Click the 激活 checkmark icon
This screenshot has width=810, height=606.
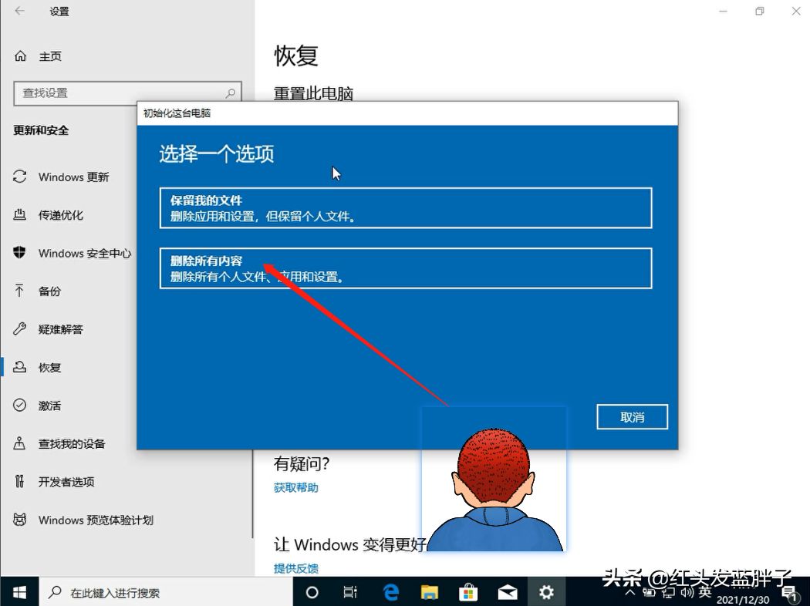click(x=19, y=406)
